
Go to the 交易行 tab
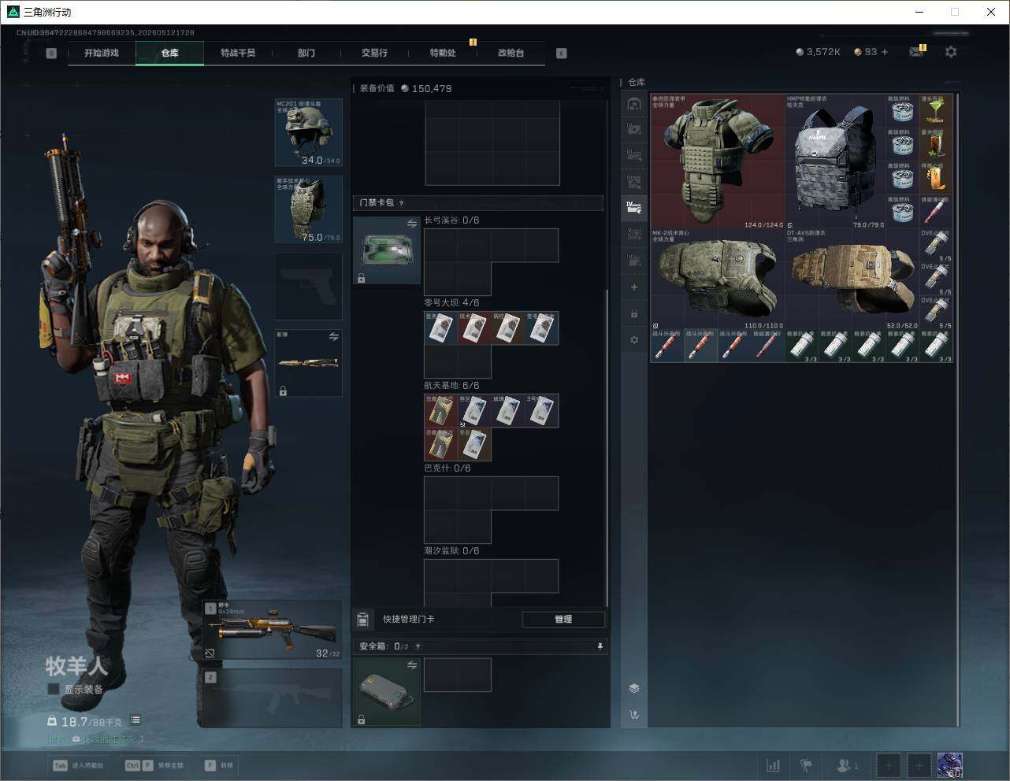[x=374, y=53]
